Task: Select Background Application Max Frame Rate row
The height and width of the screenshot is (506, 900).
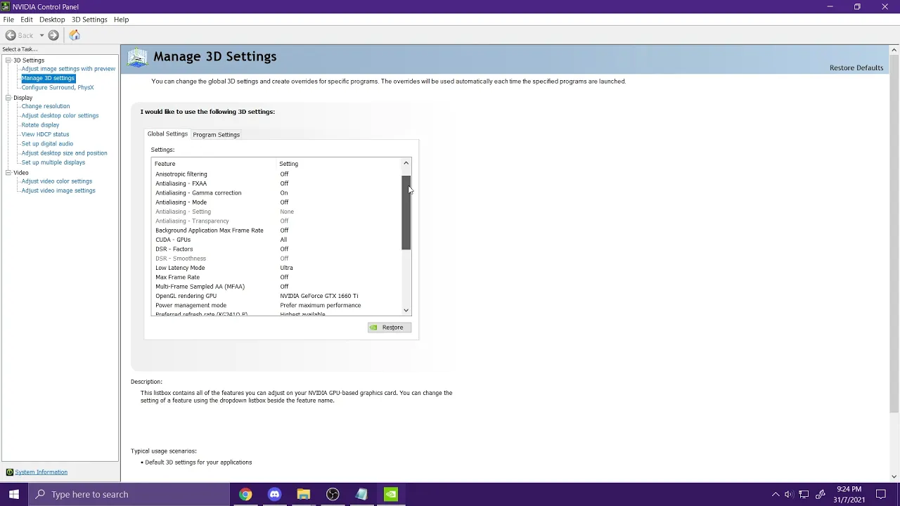Action: [276, 231]
